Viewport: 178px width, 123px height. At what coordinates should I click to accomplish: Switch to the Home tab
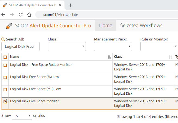coord(106,25)
